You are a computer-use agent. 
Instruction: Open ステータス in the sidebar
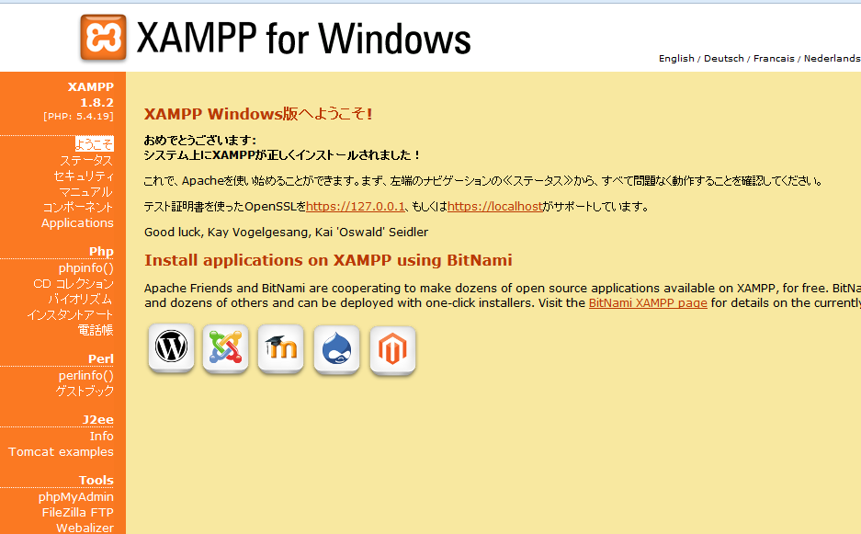(x=86, y=161)
